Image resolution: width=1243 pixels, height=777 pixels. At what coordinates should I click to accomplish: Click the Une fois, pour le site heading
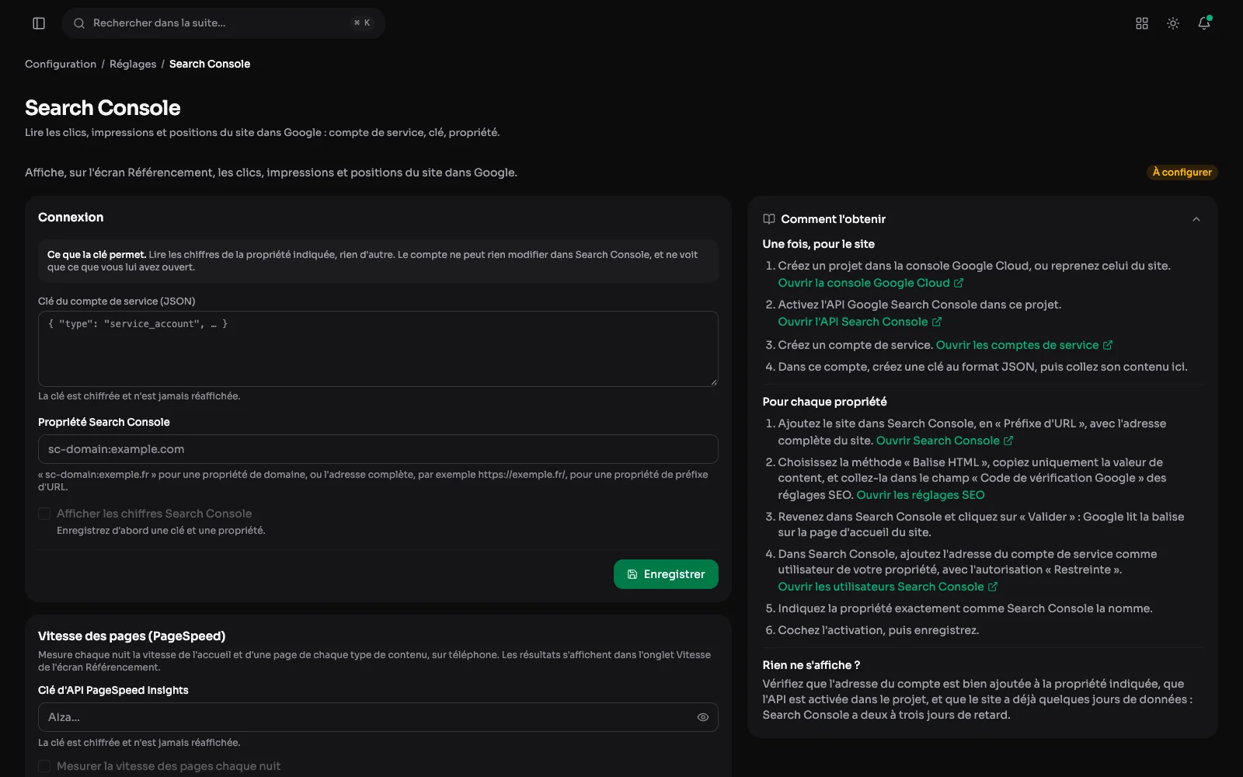coord(818,244)
